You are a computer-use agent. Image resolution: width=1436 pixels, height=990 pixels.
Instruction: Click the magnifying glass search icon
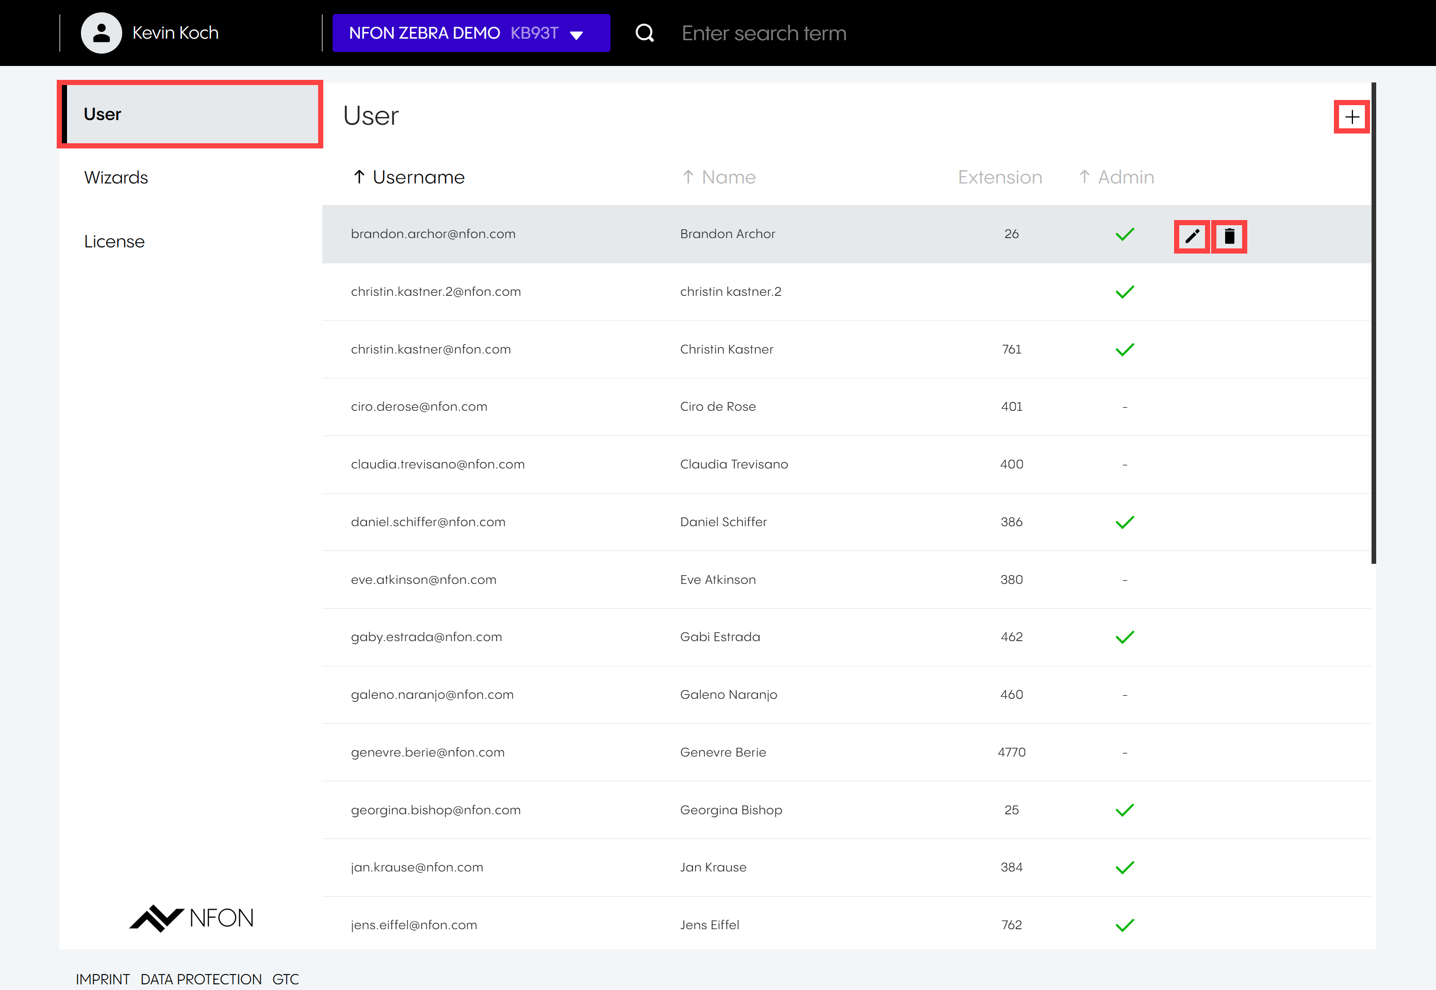[645, 33]
